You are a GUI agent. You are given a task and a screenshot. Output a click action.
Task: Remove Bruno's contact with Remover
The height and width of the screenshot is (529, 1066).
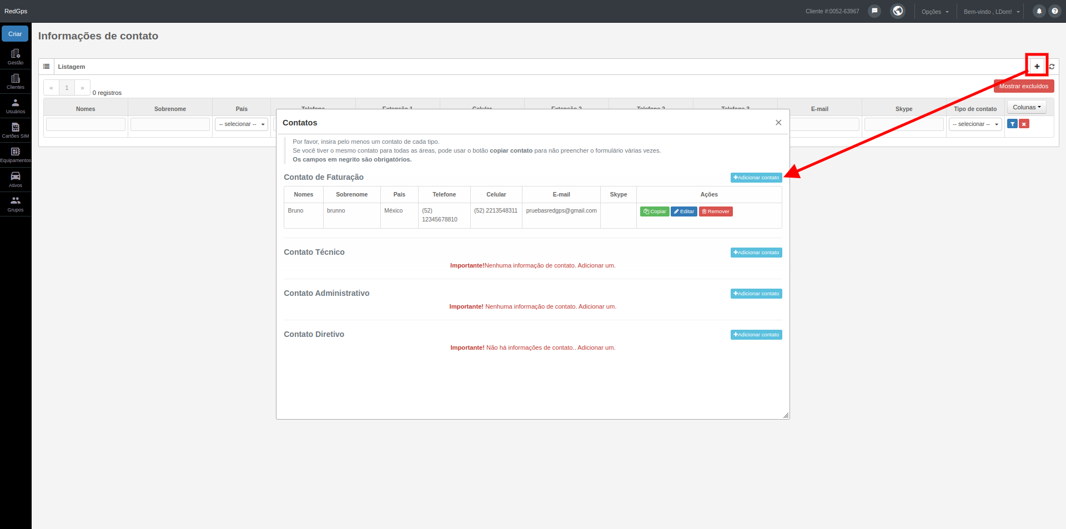tap(716, 211)
